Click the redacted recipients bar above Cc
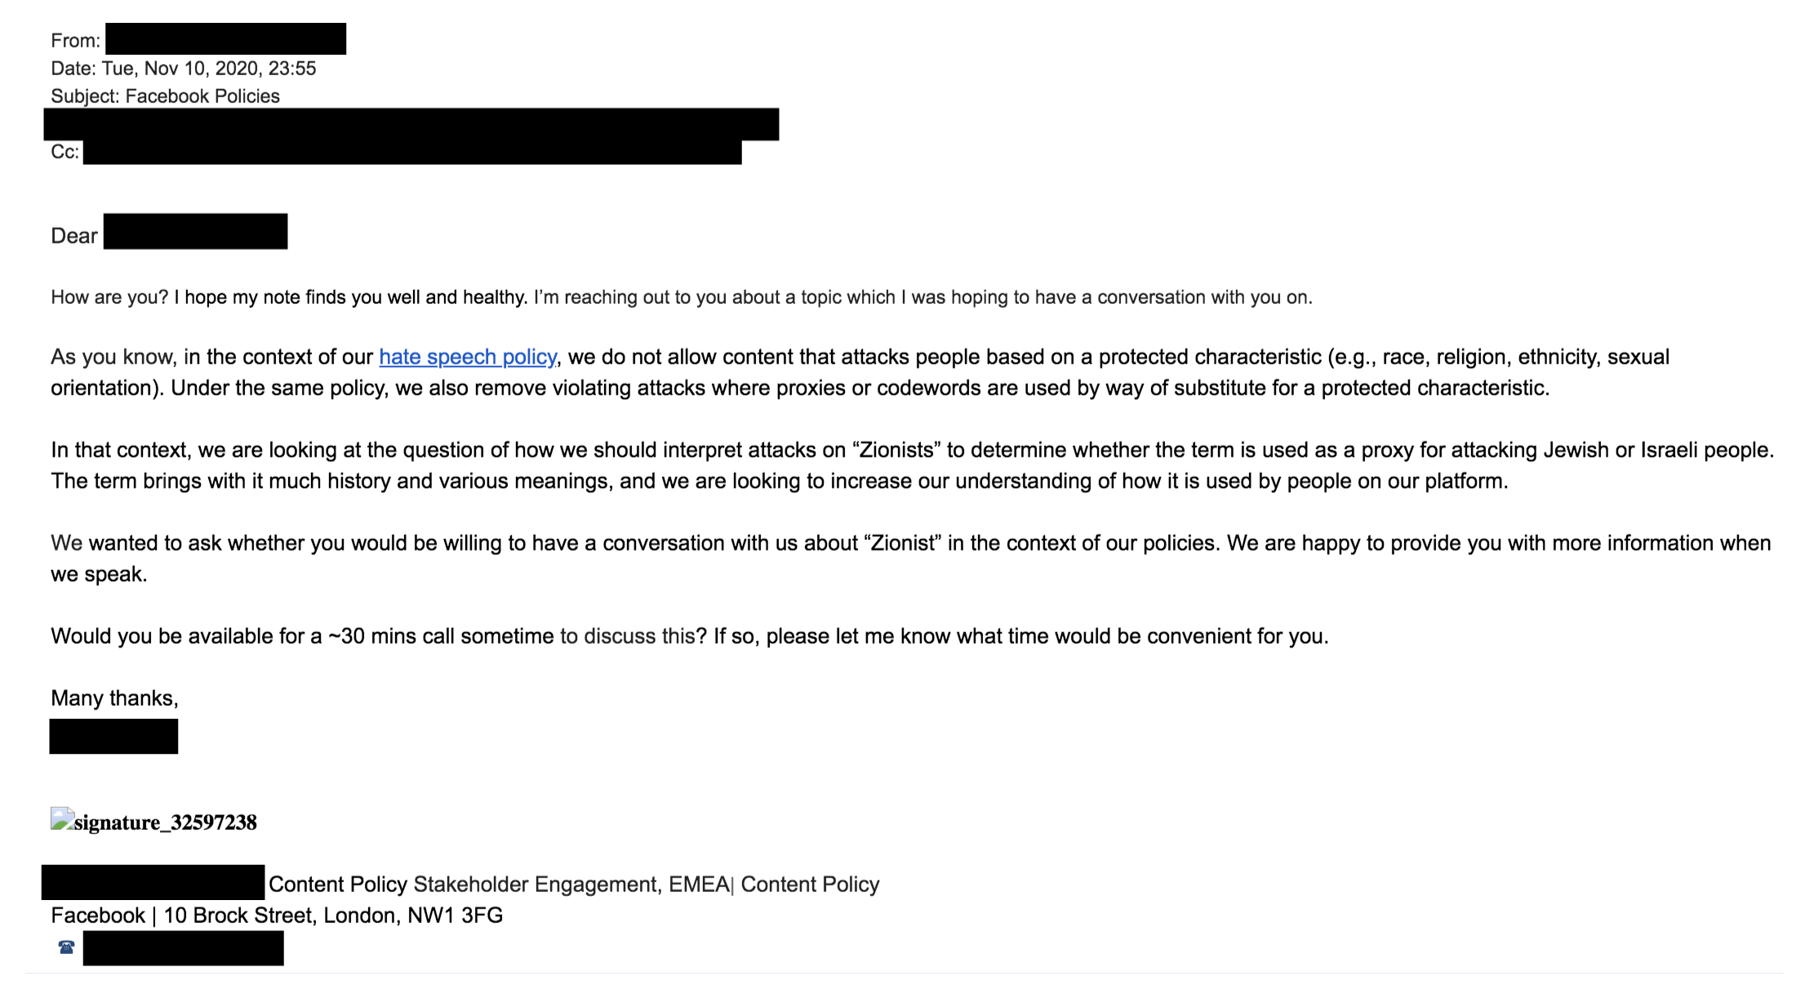Viewport: 1796px width, 985px height. [x=411, y=124]
